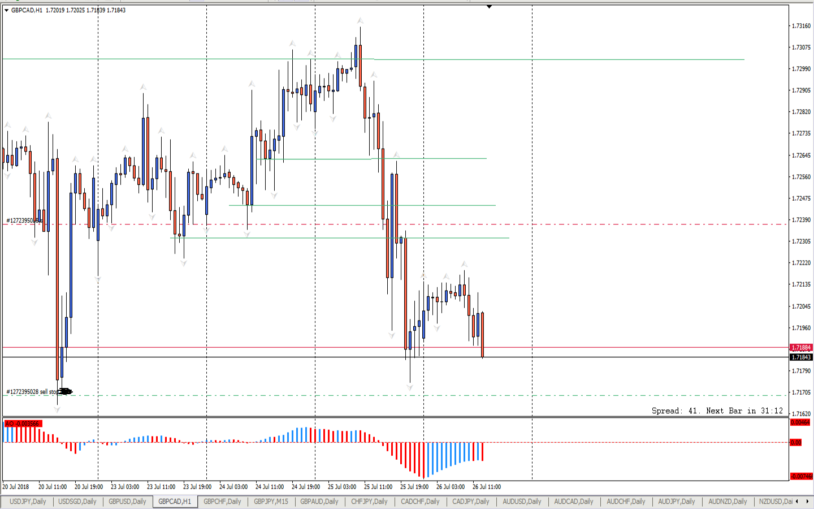Click the AO zero level tag
This screenshot has width=814, height=509.
click(x=795, y=442)
